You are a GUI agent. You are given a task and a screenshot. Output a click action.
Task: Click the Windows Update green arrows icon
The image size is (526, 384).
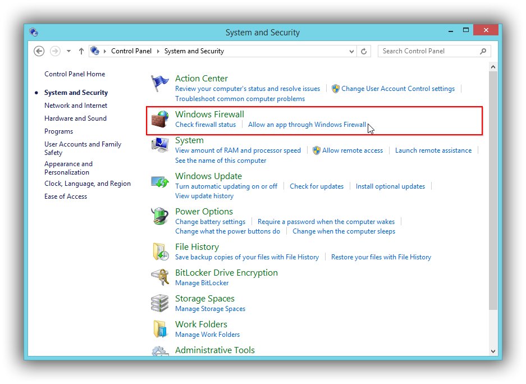[x=159, y=182]
